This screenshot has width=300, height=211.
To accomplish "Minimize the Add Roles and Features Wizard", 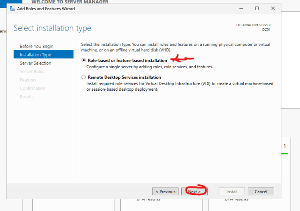I will click(x=241, y=8).
